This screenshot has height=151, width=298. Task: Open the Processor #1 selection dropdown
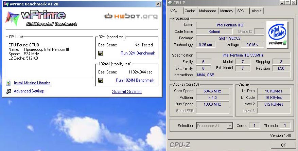230,126
